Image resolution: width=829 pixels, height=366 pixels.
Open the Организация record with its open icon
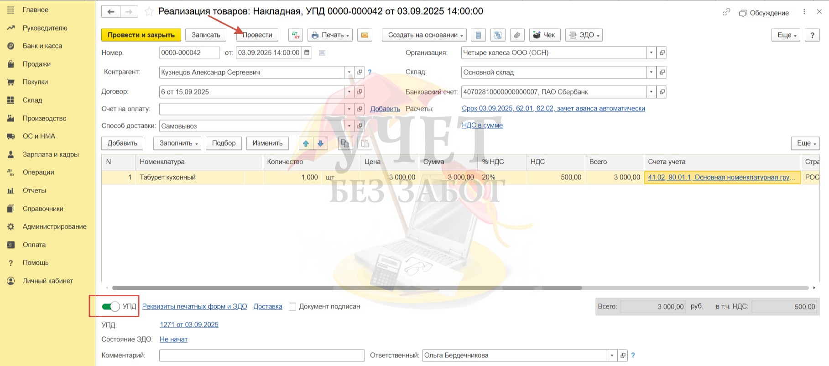[x=662, y=52]
